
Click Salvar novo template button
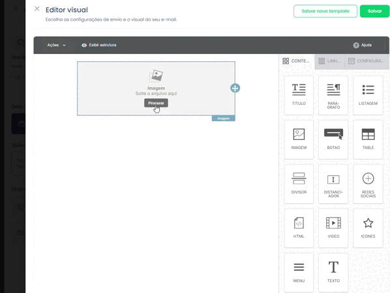click(325, 11)
